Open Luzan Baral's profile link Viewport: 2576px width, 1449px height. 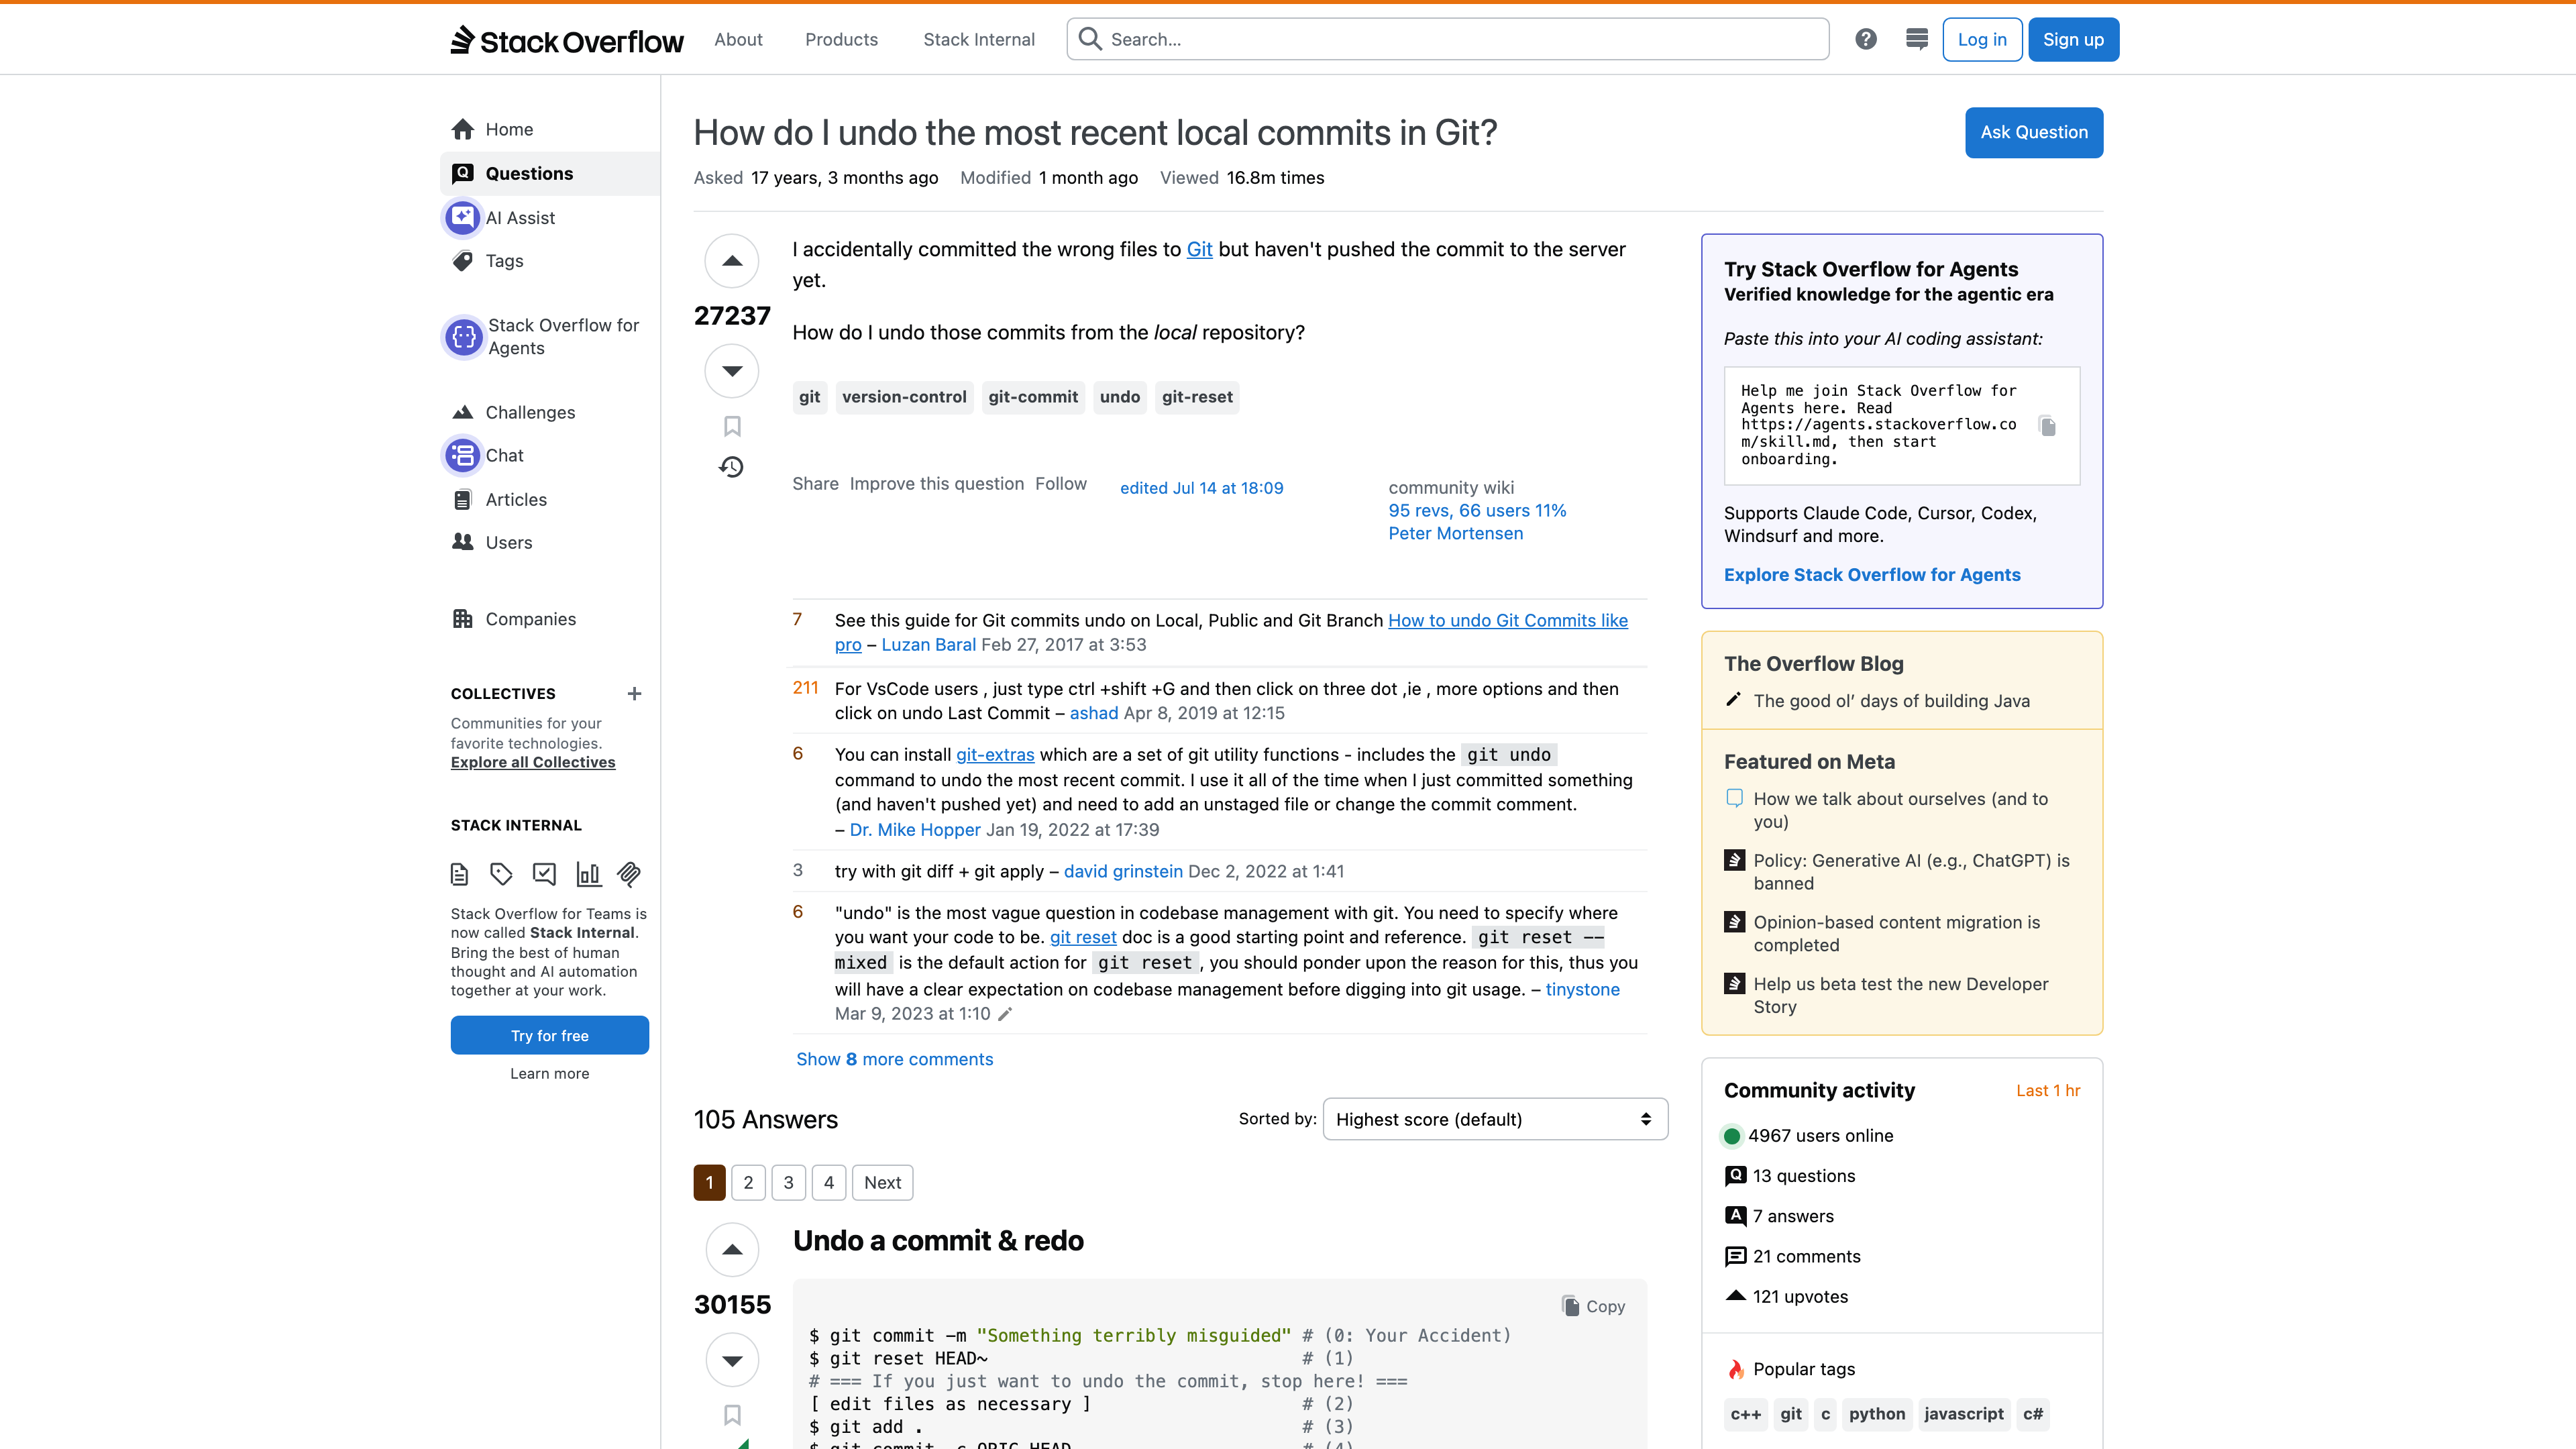click(x=928, y=645)
